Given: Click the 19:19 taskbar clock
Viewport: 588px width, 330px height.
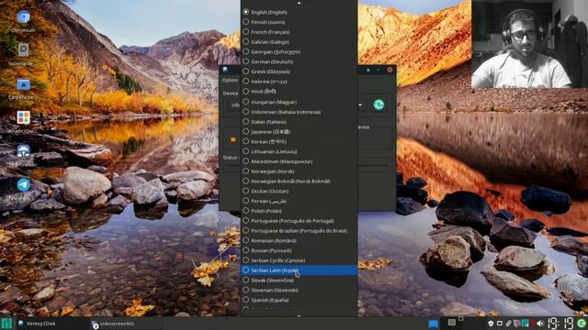Looking at the screenshot, I should pyautogui.click(x=560, y=324).
